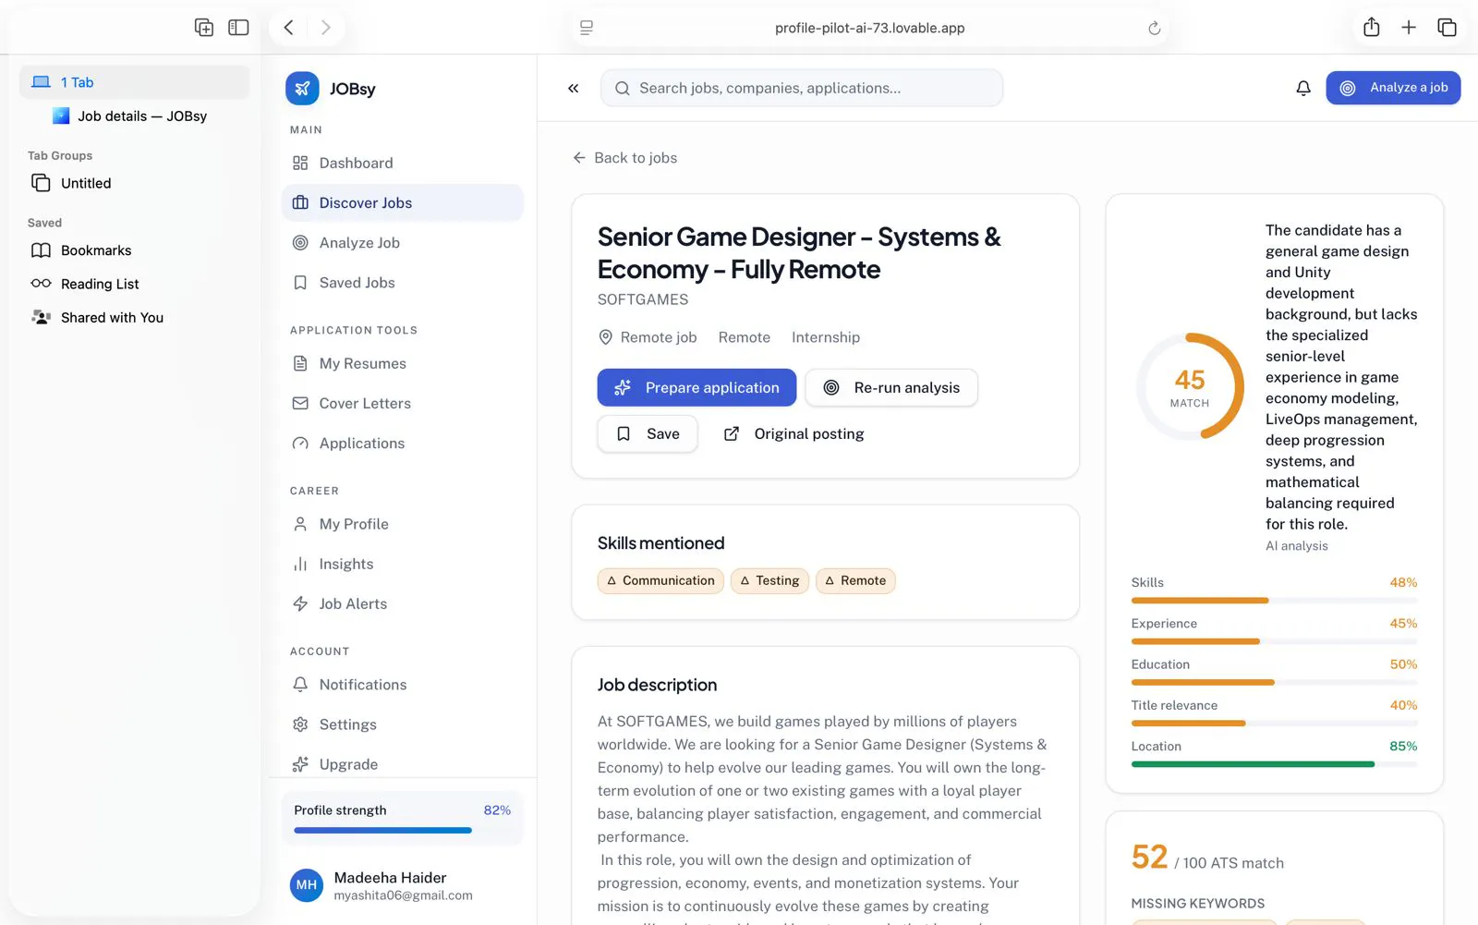This screenshot has height=925, width=1478.
Task: Click the Settings gear icon
Action: 300,724
